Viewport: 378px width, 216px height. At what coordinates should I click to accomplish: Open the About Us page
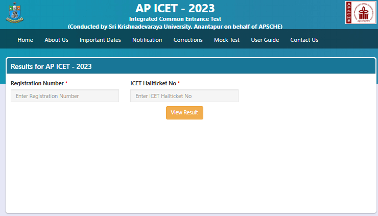(56, 40)
